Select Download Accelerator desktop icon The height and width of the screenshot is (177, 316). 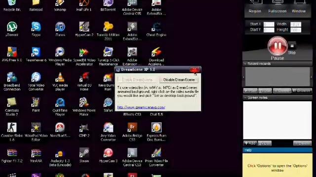pyautogui.click(x=157, y=56)
